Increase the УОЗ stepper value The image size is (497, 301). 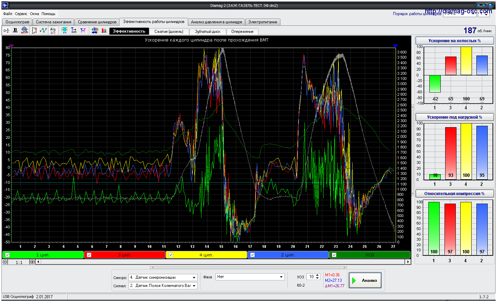point(317,275)
